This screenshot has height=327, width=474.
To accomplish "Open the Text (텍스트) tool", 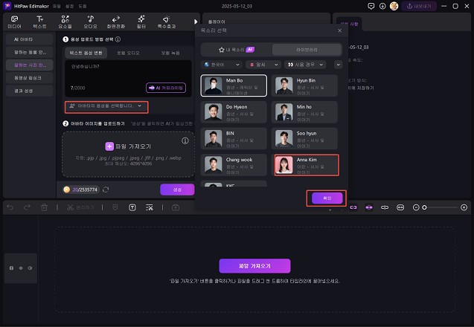I will coord(39,22).
